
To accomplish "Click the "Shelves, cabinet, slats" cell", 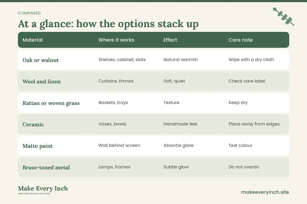I will [x=122, y=60].
